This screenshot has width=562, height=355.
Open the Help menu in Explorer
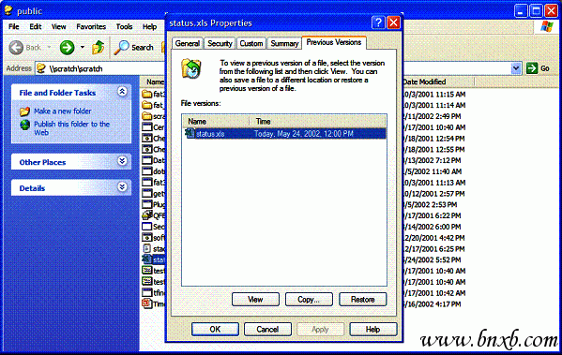149,26
